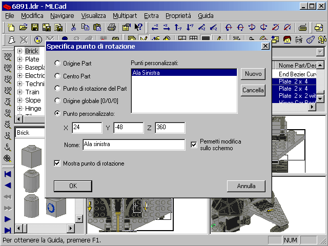Image resolution: width=328 pixels, height=246 pixels.
Task: Click the Cancella button
Action: click(x=253, y=90)
